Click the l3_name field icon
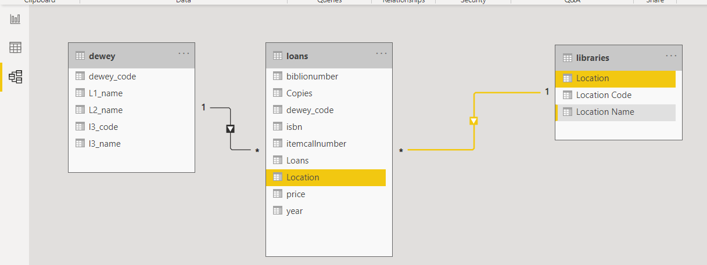This screenshot has width=707, height=265. (80, 143)
